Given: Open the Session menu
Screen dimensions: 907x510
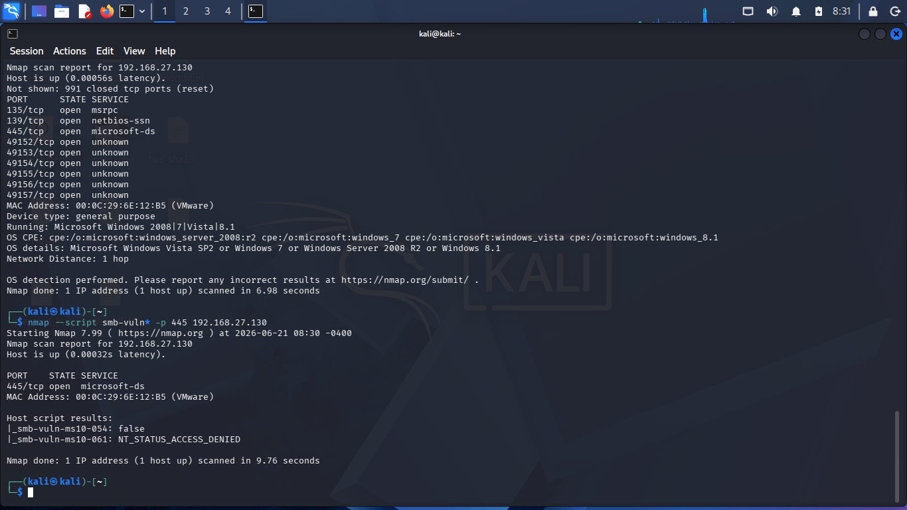Looking at the screenshot, I should [x=27, y=51].
